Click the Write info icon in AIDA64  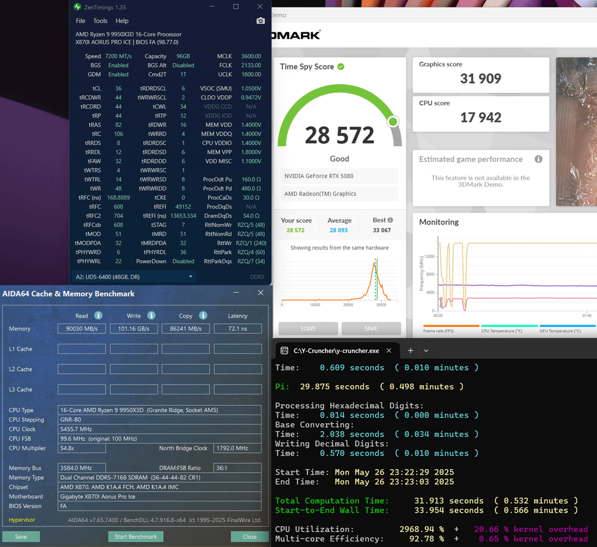click(x=151, y=316)
